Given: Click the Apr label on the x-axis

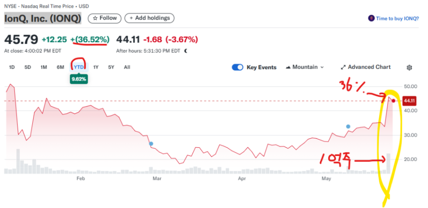Looking at the screenshot, I should click(x=242, y=179).
